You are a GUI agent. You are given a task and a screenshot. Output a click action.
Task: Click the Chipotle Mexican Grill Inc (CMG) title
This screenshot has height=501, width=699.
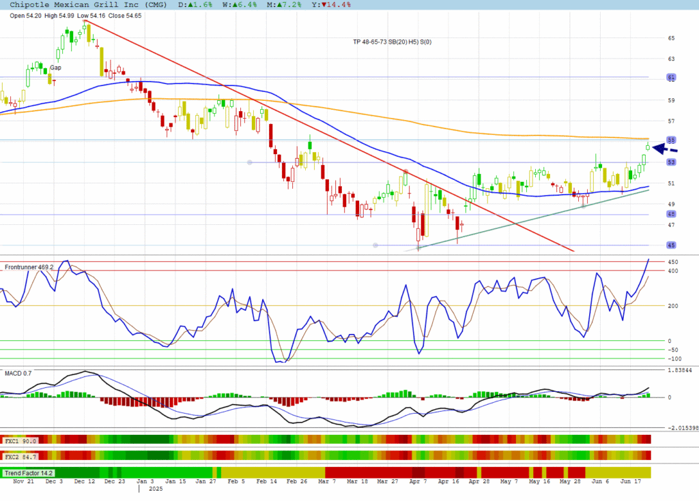[88, 5]
